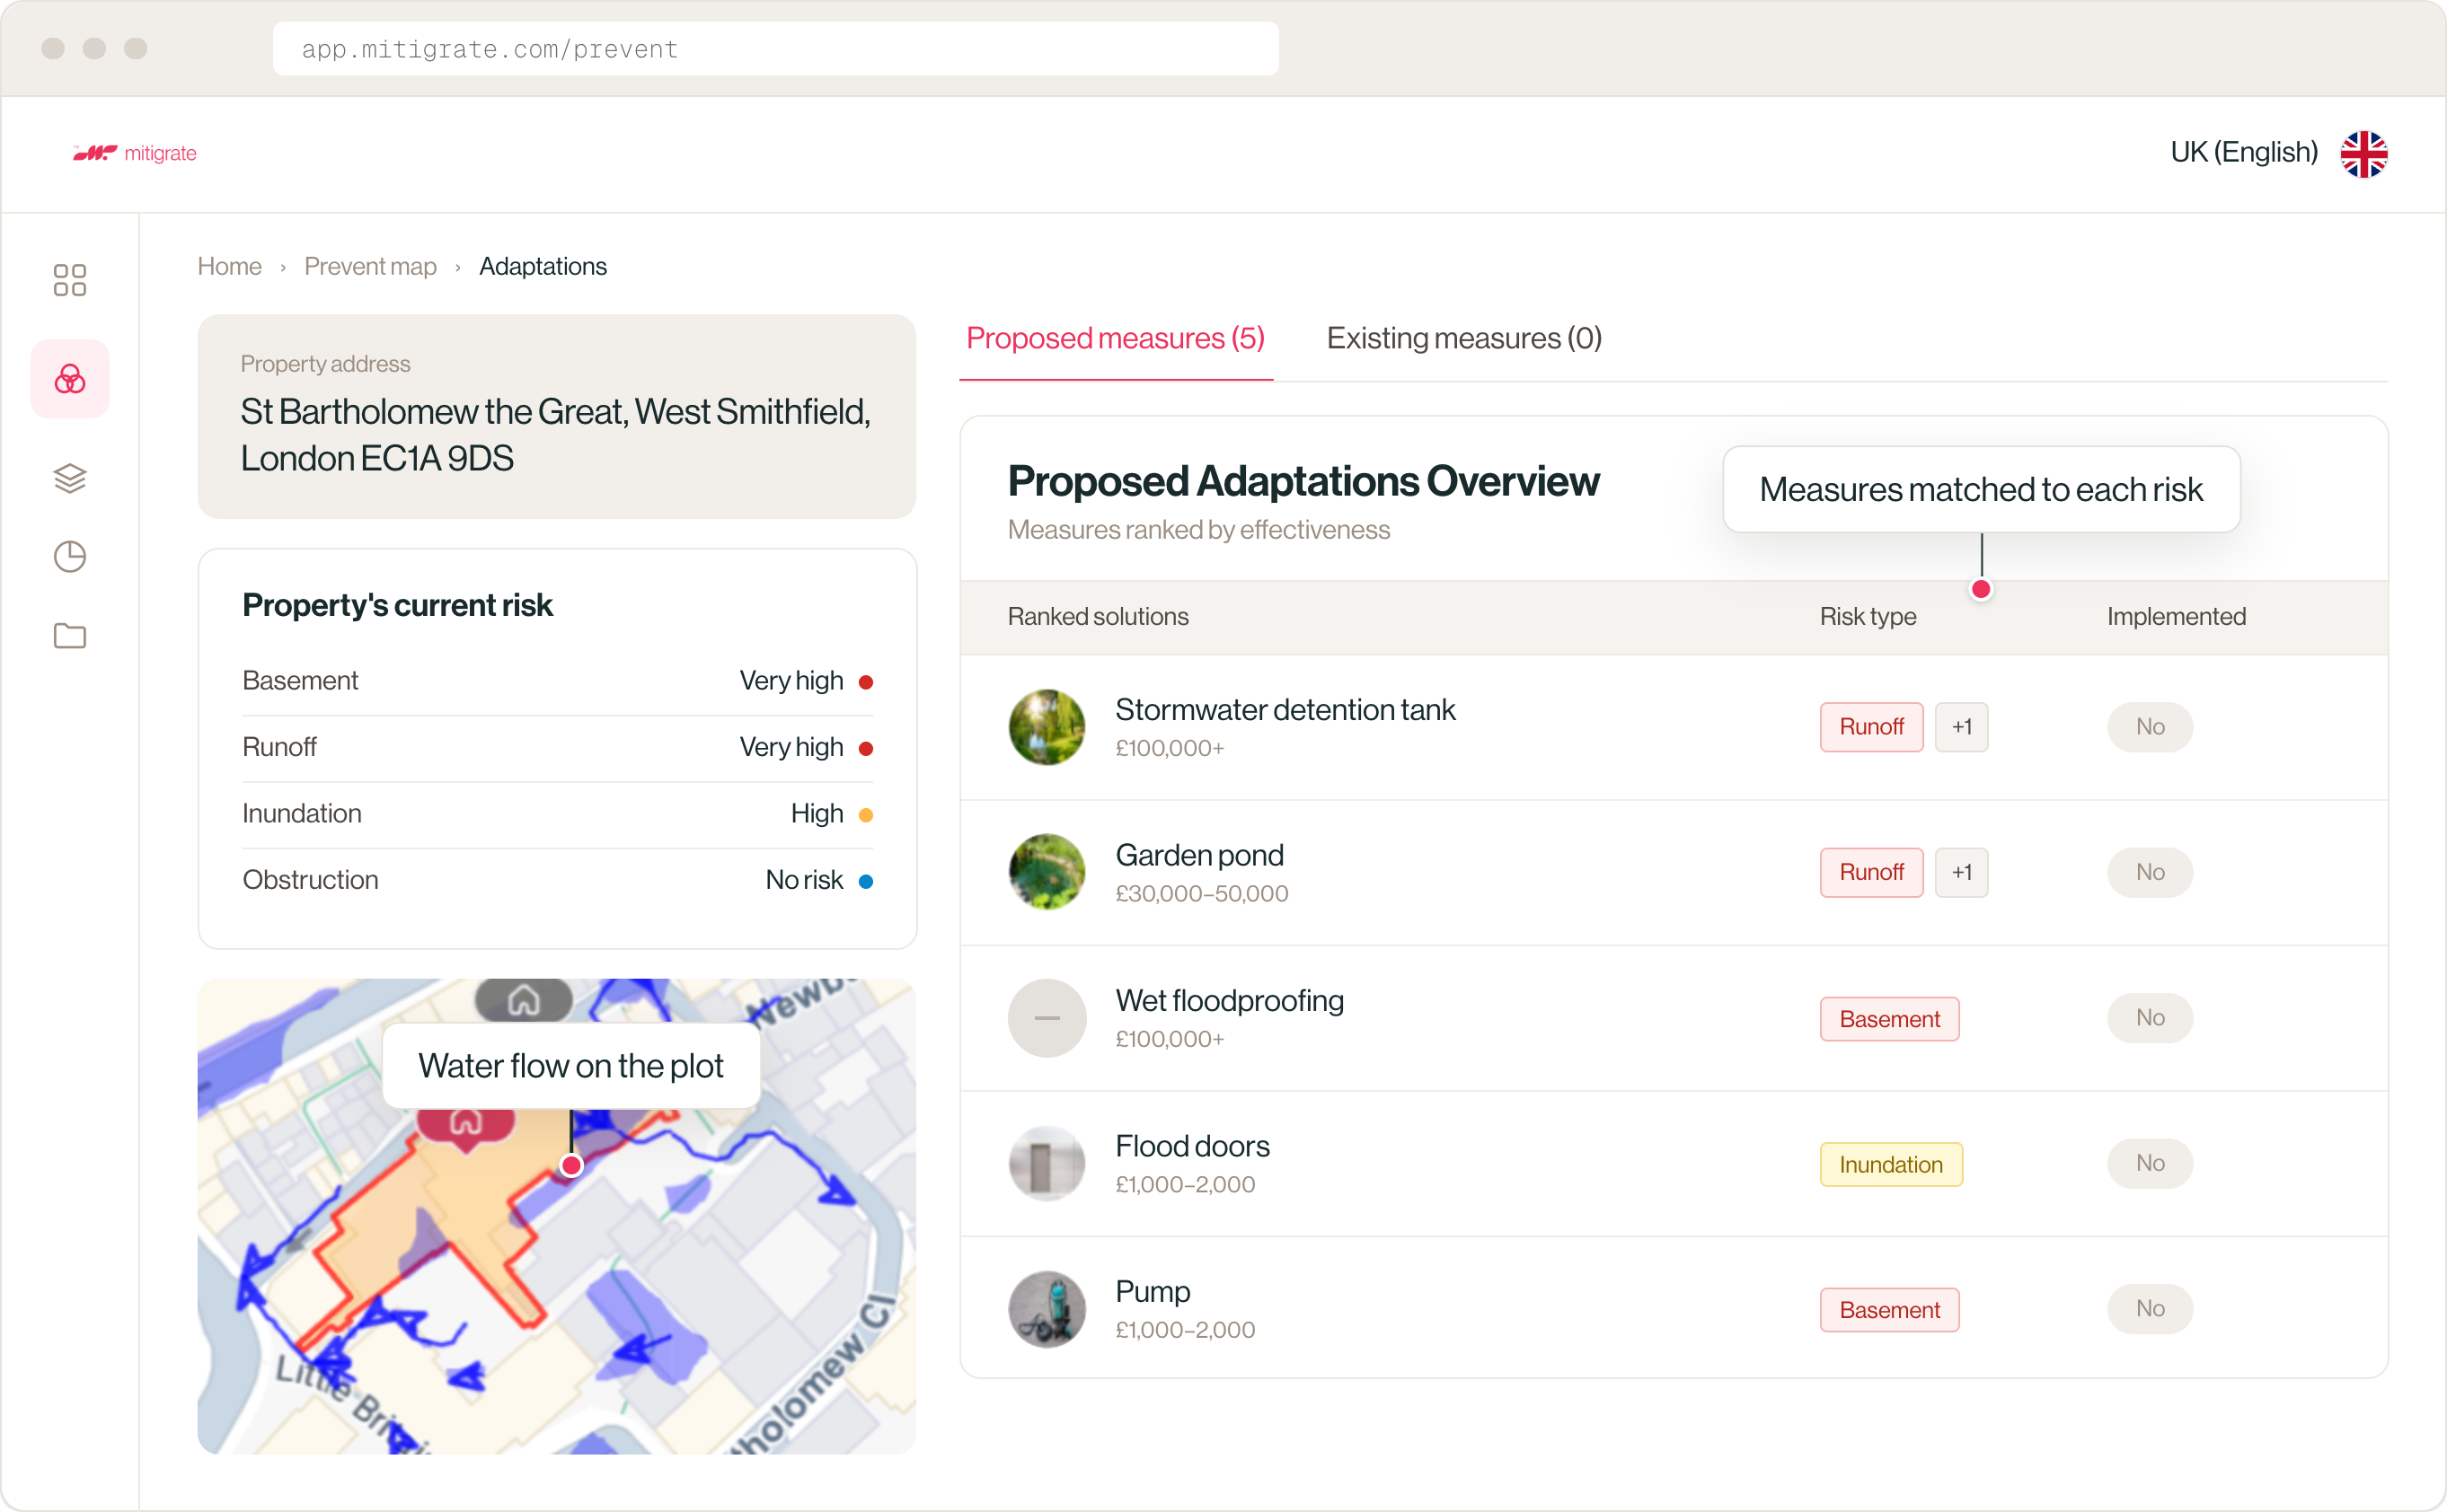
Task: Click the mitigrate logo
Action: pyautogui.click(x=134, y=153)
